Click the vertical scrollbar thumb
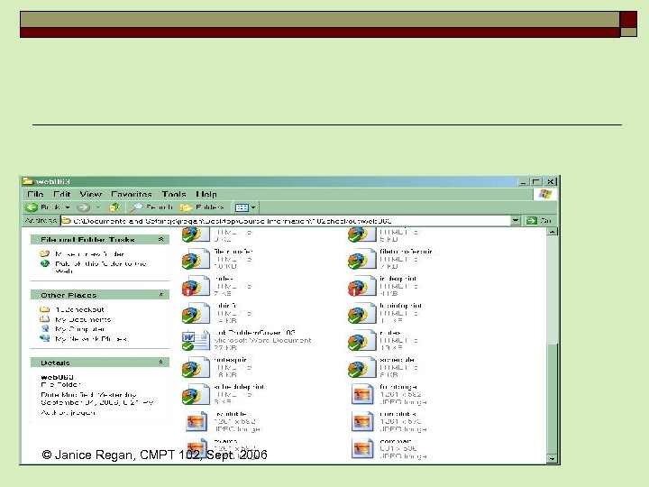Screen dimensions: 649x487 (552, 398)
